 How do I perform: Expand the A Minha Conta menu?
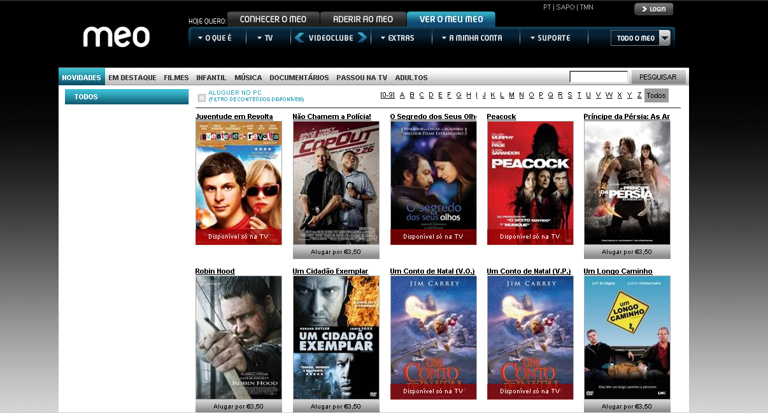472,38
